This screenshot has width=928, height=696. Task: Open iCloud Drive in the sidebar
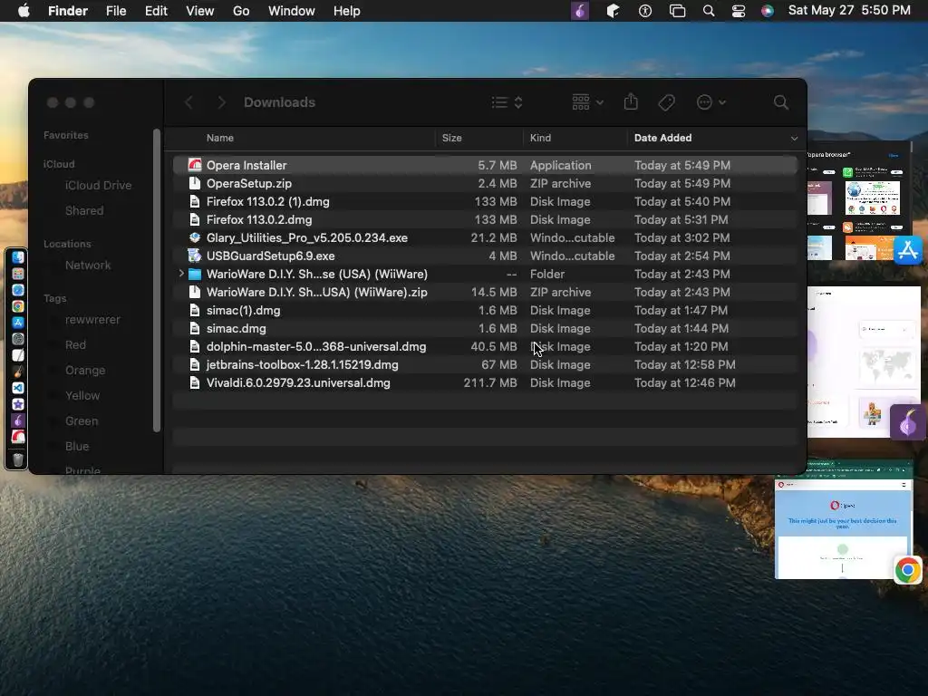click(x=98, y=185)
